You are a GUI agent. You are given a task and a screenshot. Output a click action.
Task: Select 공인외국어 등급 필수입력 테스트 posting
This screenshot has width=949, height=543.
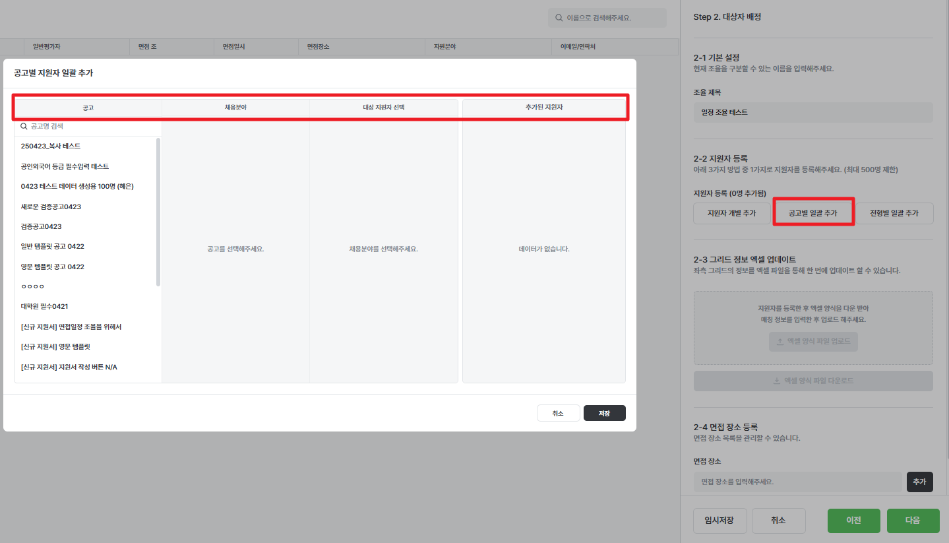65,166
